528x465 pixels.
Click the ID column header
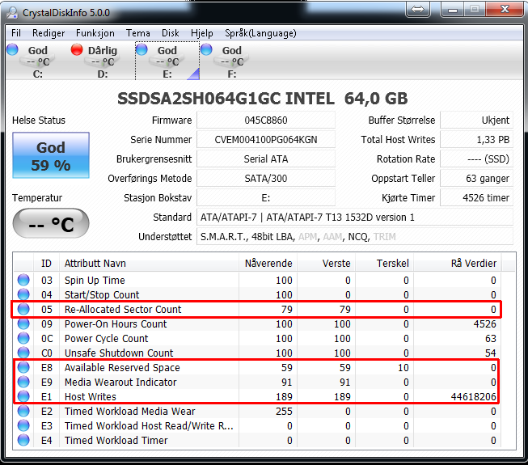(46, 263)
